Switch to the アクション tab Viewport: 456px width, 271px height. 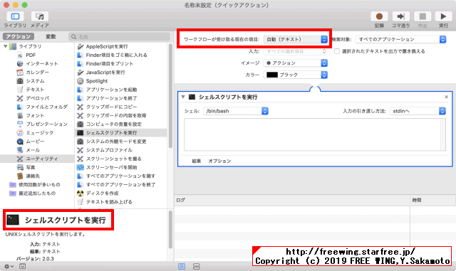pos(19,36)
